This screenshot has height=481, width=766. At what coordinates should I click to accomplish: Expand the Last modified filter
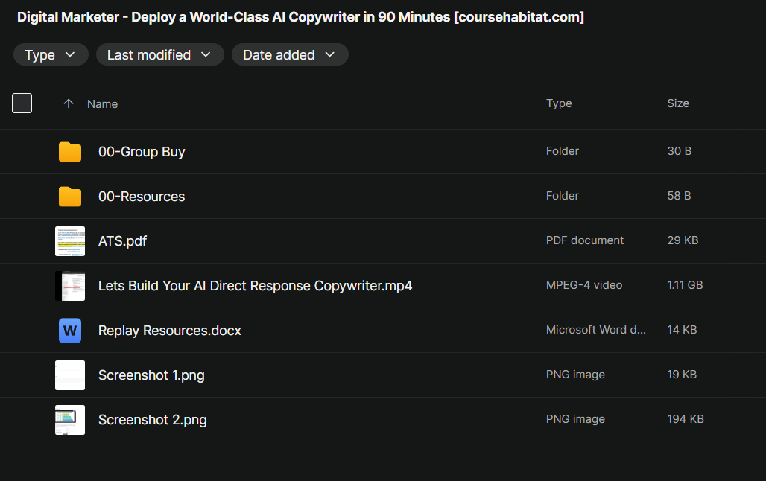pyautogui.click(x=159, y=55)
